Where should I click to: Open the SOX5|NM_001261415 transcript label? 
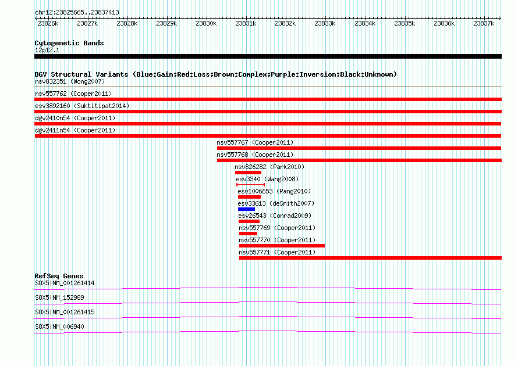65,312
